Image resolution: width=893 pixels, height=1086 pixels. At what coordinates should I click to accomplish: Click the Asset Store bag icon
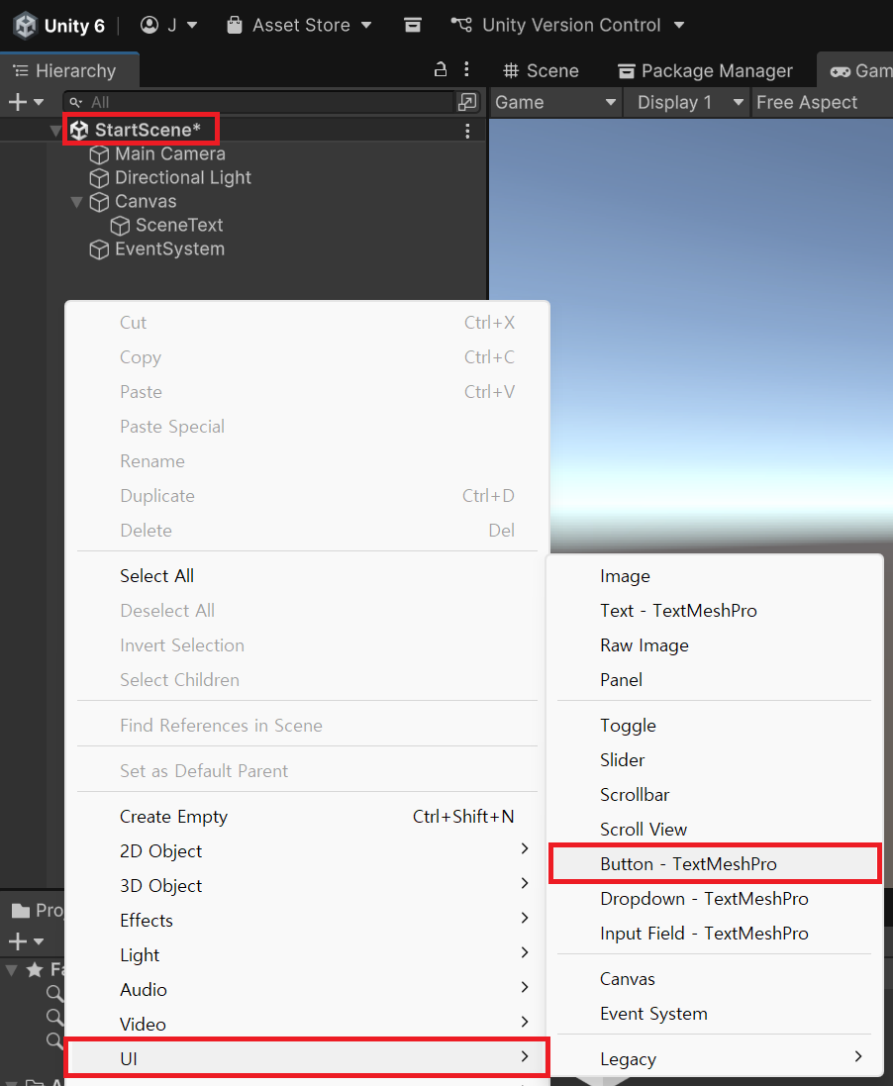point(235,25)
